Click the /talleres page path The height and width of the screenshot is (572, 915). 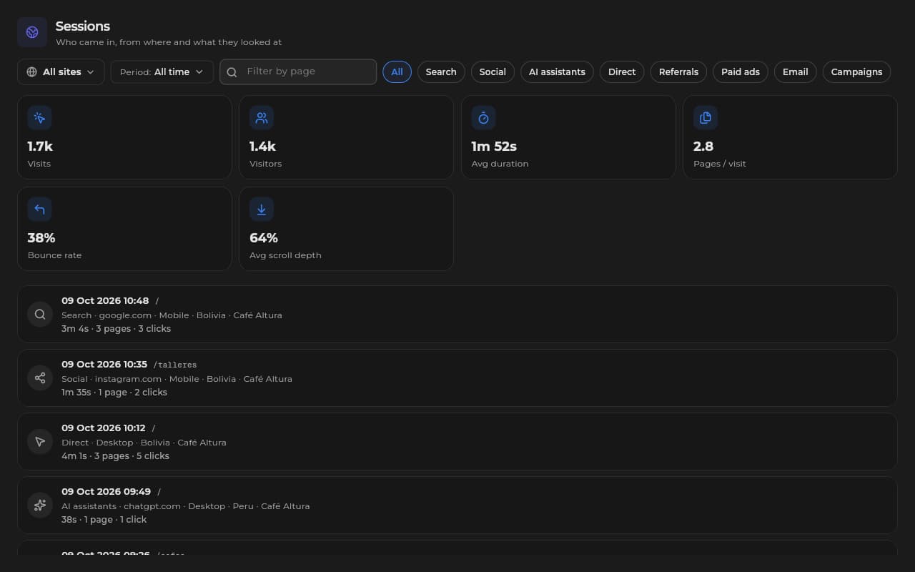pyautogui.click(x=175, y=365)
